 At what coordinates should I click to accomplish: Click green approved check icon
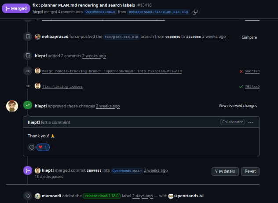[x=28, y=105]
